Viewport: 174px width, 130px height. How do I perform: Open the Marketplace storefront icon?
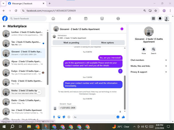(x=102, y=18)
